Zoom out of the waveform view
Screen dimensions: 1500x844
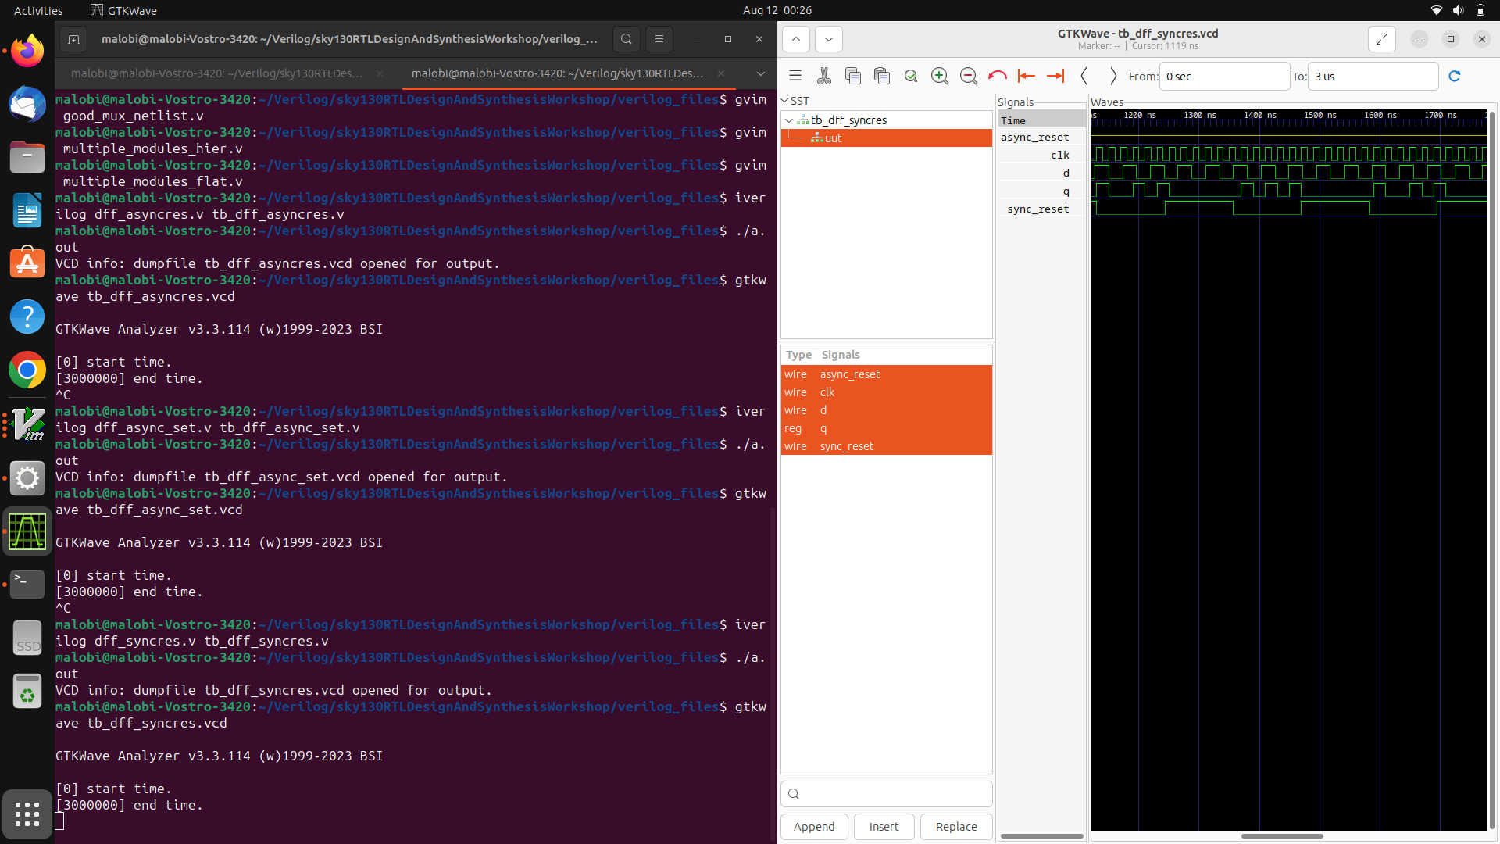point(969,76)
